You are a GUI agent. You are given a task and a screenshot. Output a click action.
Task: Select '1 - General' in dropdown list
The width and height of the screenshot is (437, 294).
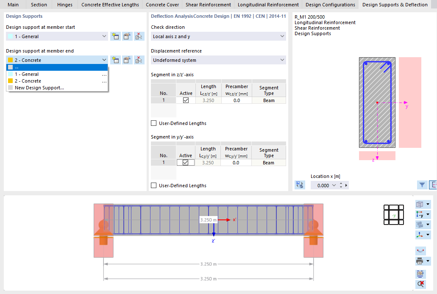click(57, 74)
